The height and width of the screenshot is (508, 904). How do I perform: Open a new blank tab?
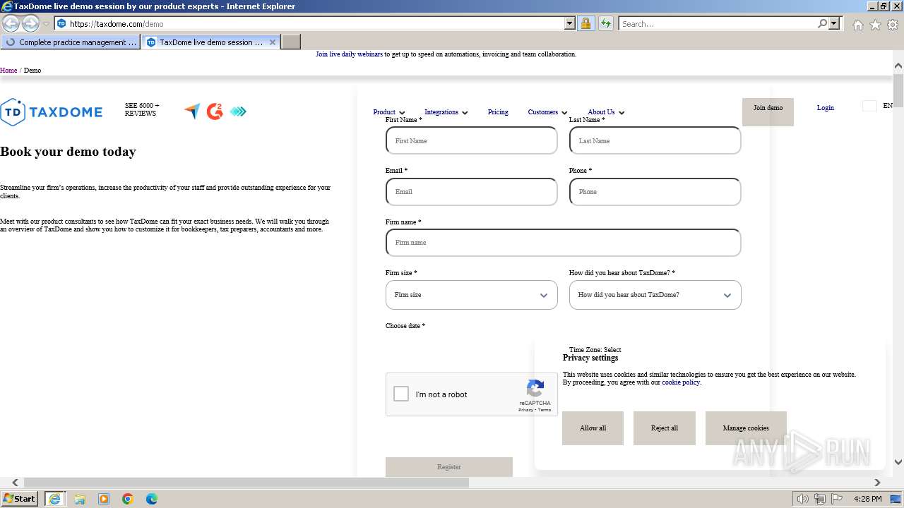pyautogui.click(x=291, y=42)
